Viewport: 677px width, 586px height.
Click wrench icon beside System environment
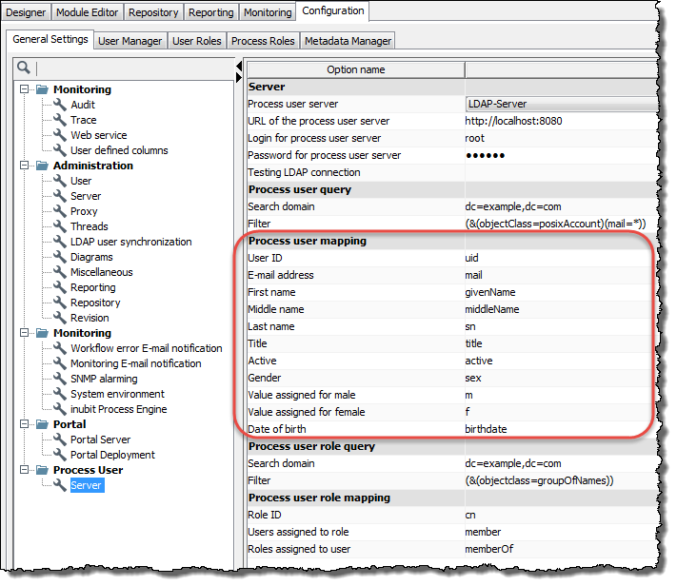(60, 394)
